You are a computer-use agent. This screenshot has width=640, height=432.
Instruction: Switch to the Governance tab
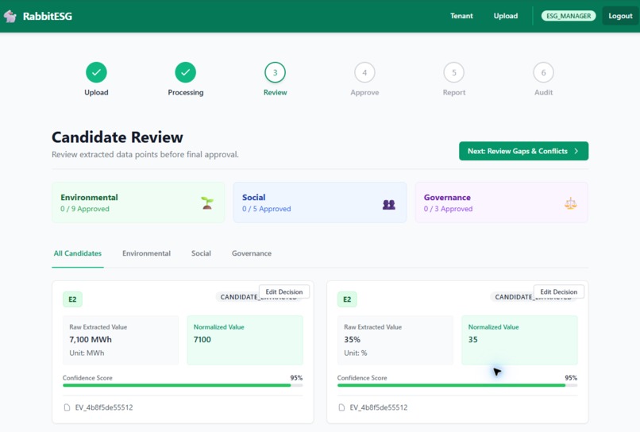click(x=252, y=253)
